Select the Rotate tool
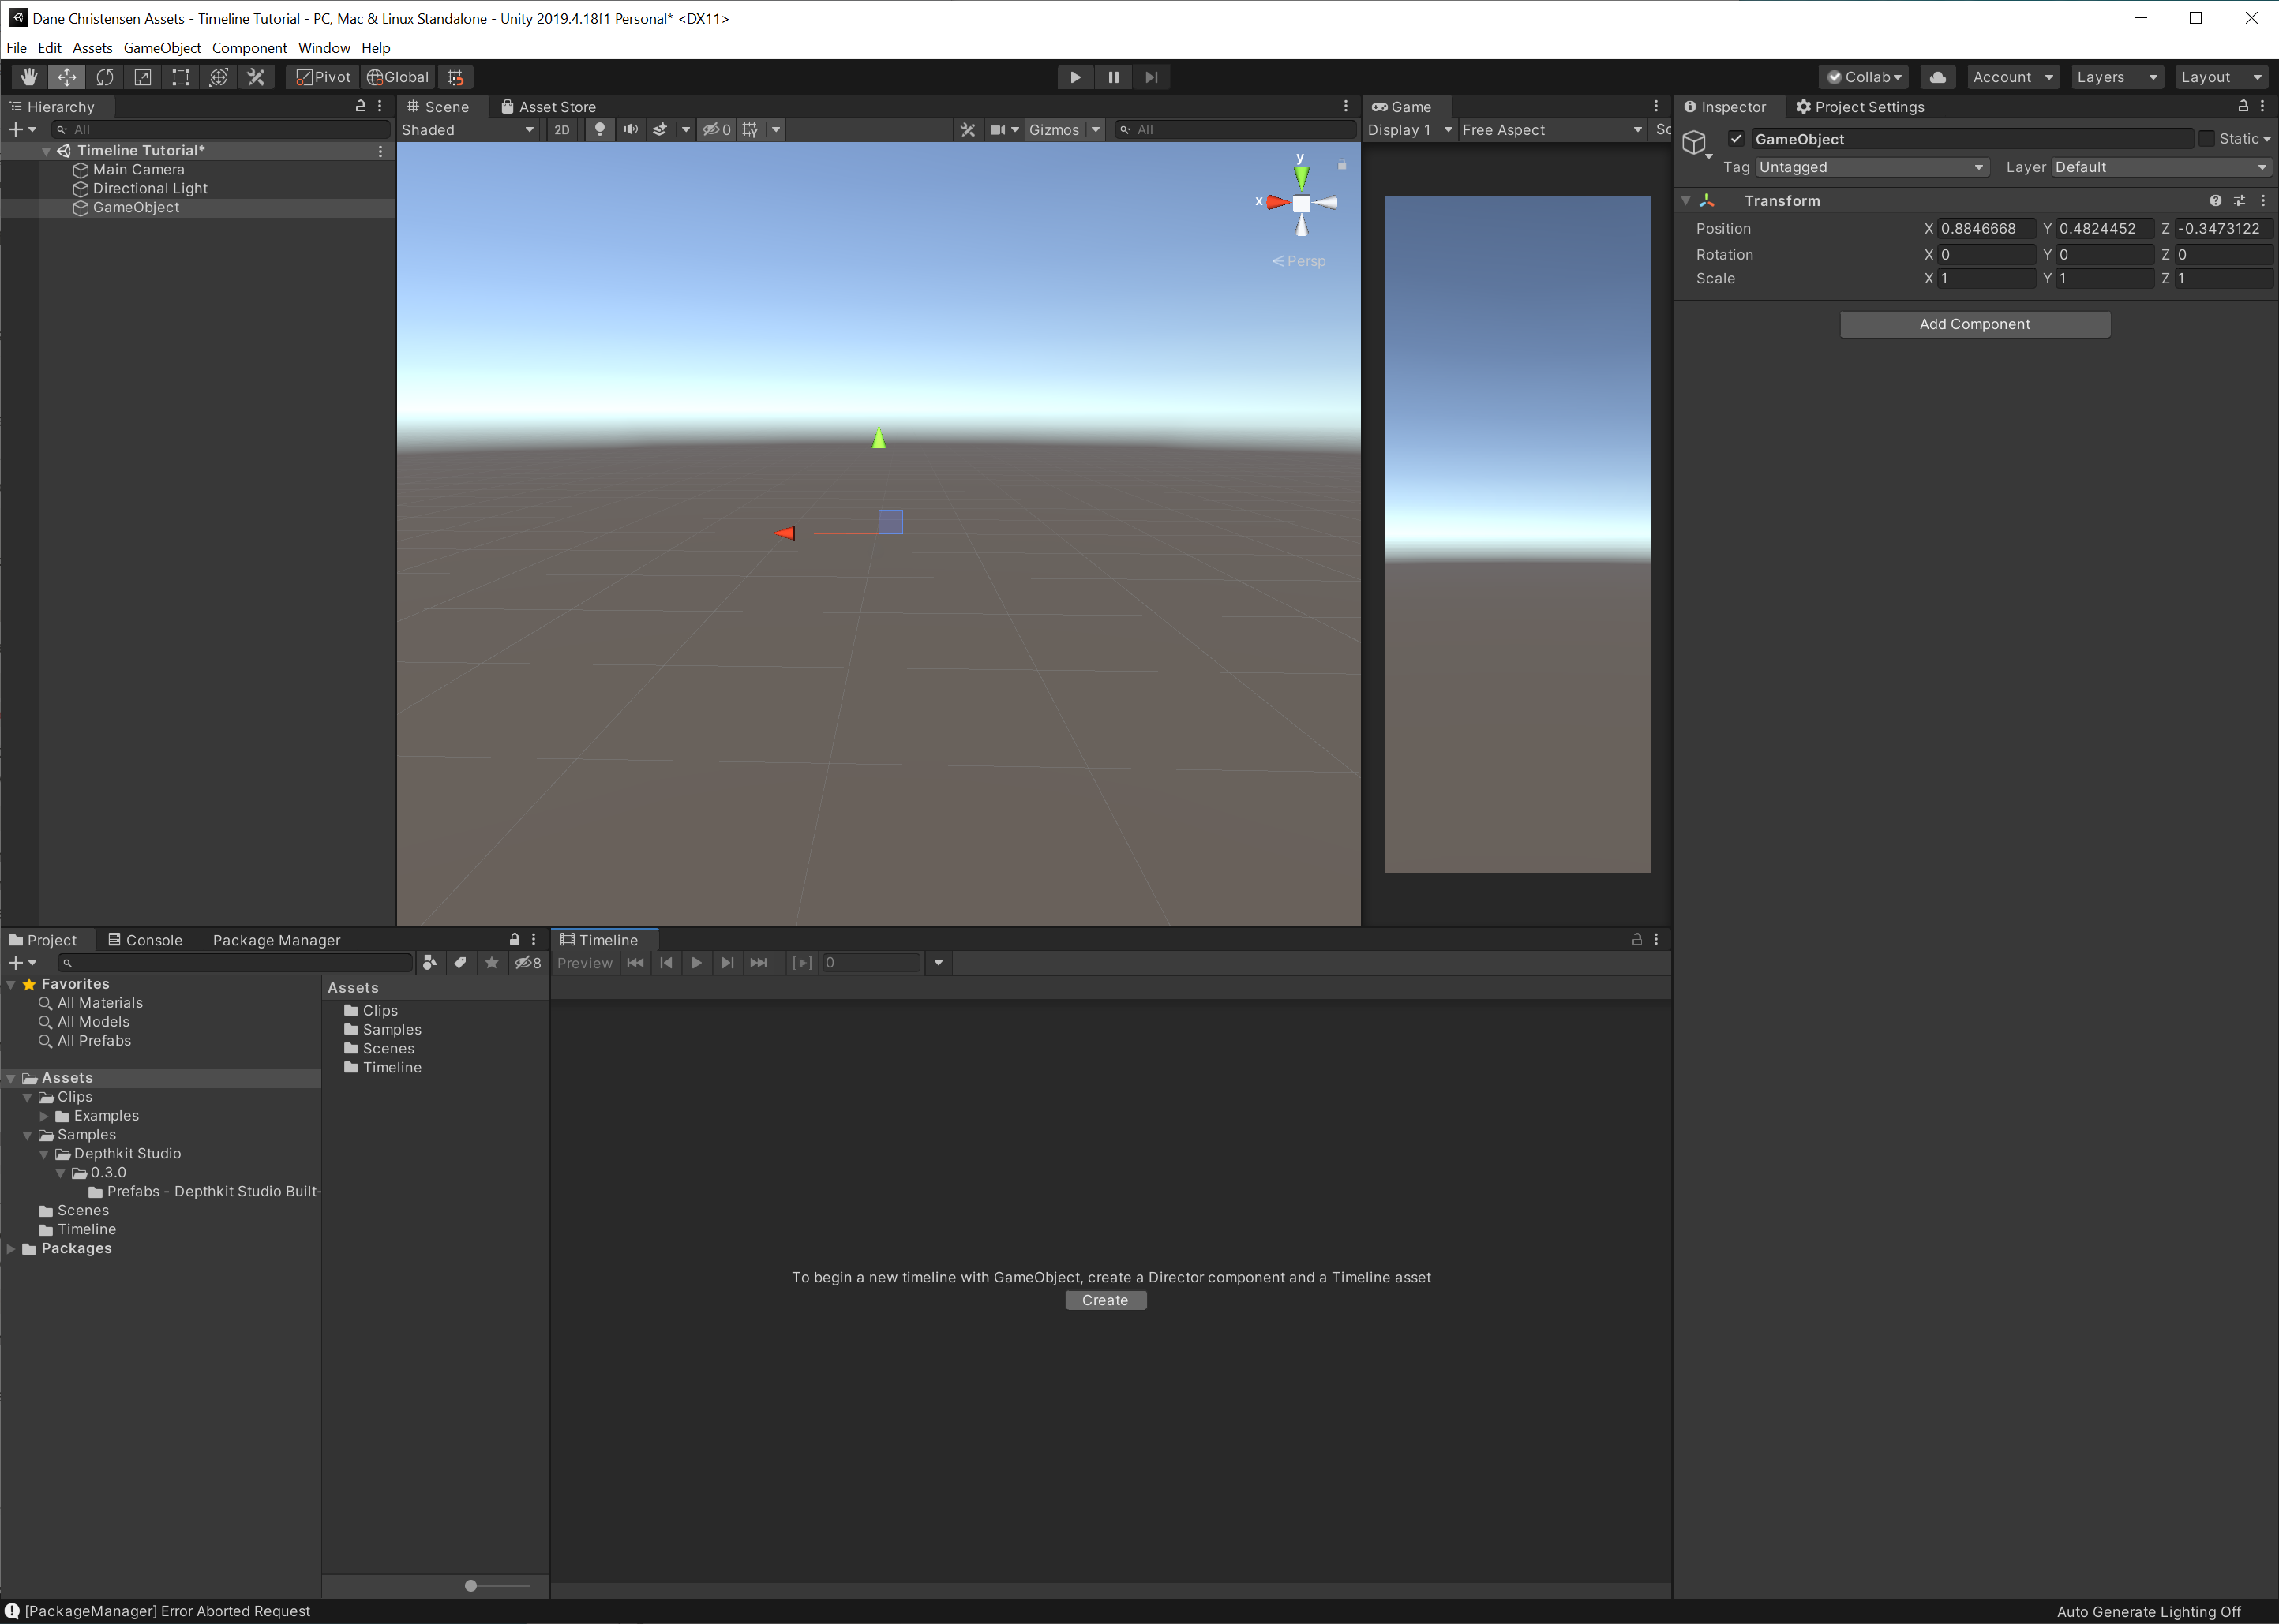 pos(104,77)
